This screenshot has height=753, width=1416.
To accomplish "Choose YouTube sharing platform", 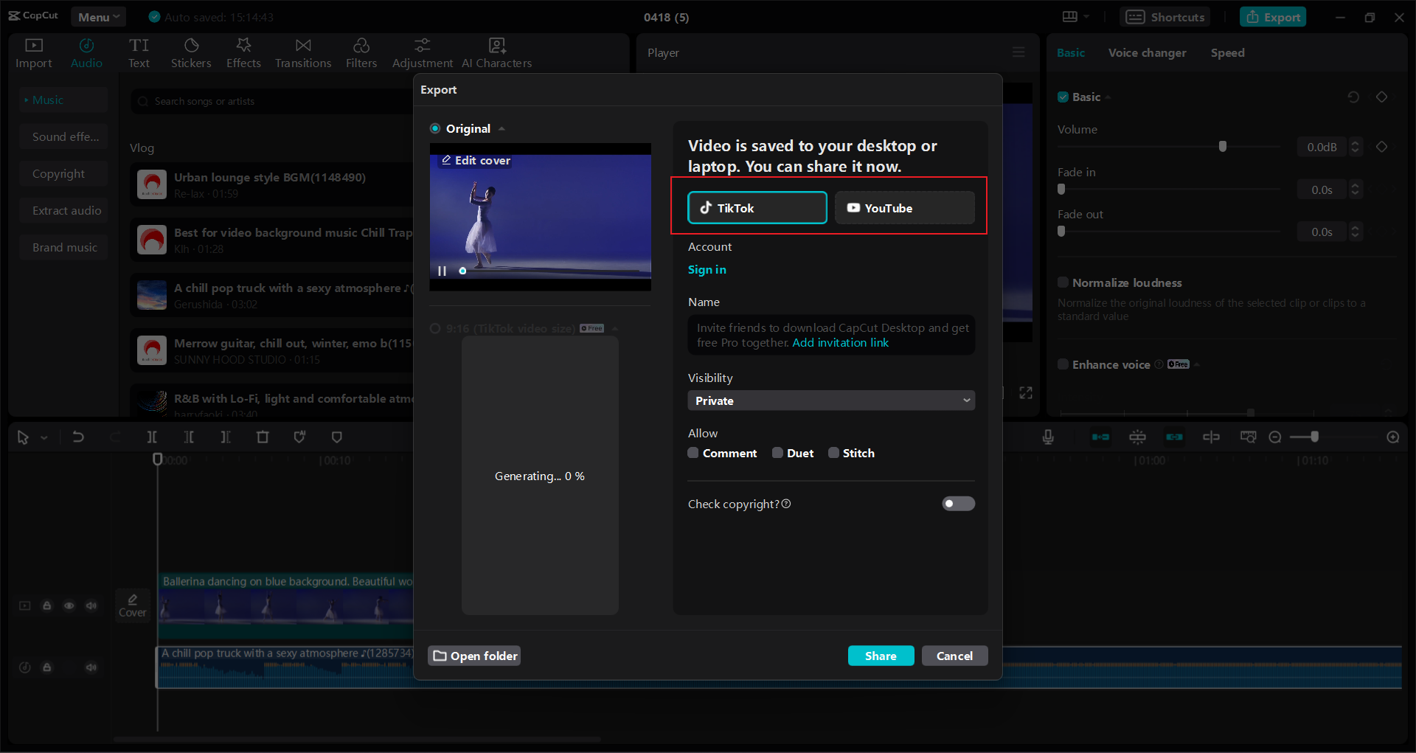I will pyautogui.click(x=905, y=208).
